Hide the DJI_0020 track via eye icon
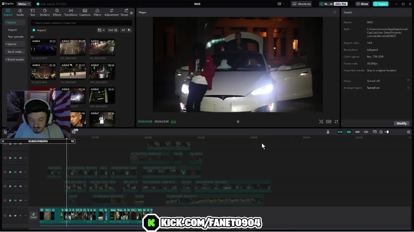 [15, 158]
